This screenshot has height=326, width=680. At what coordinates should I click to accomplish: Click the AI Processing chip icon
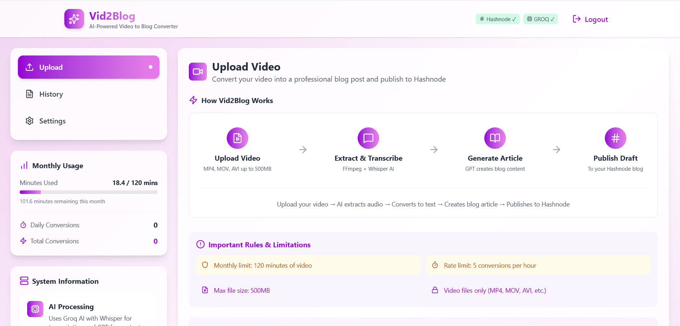(x=35, y=309)
